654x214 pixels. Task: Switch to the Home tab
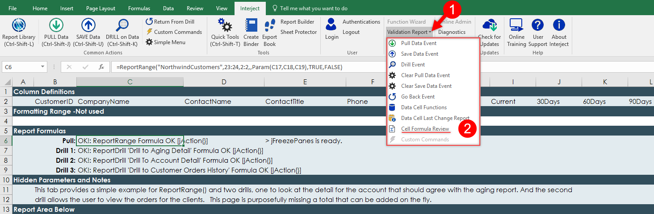[40, 8]
